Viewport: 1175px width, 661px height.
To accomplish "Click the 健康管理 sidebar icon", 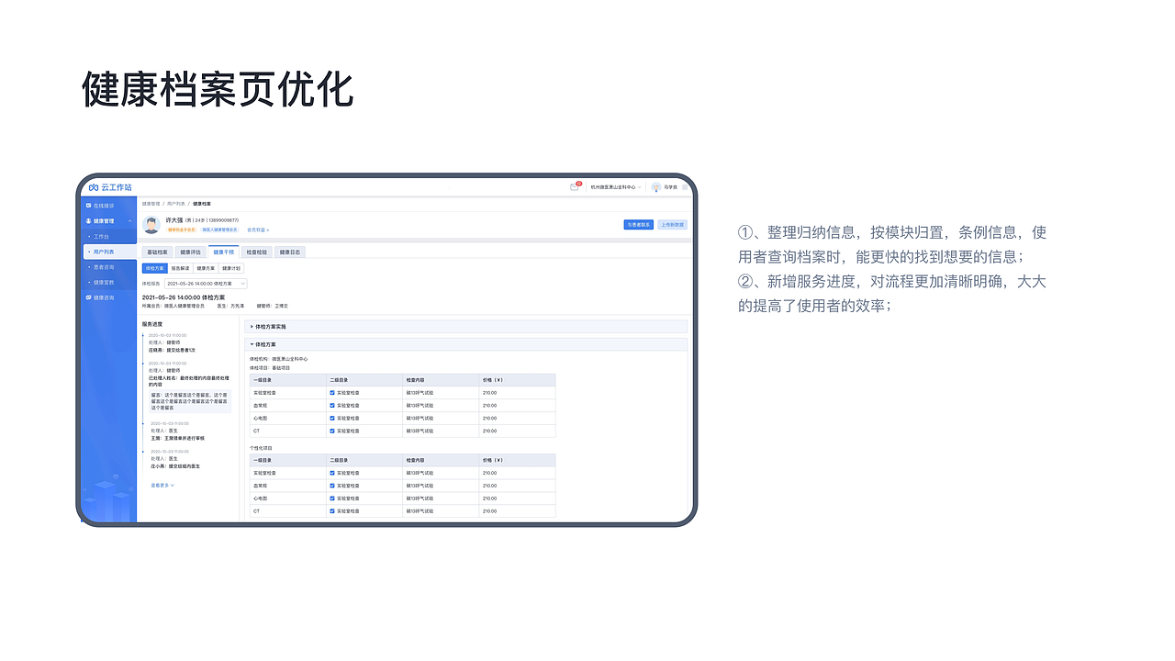I will tap(88, 221).
